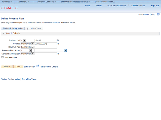Image resolution: width=161 pixels, height=120 pixels.
Task: Open the Customer Contracts breadcrumb menu
Action: tap(46, 2)
